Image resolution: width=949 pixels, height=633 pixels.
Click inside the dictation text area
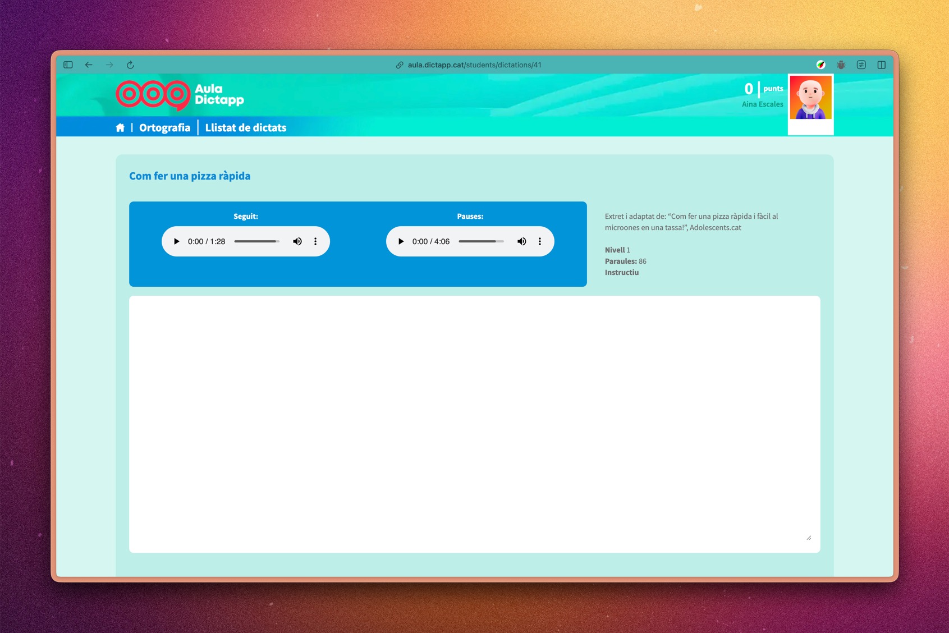pos(474,424)
